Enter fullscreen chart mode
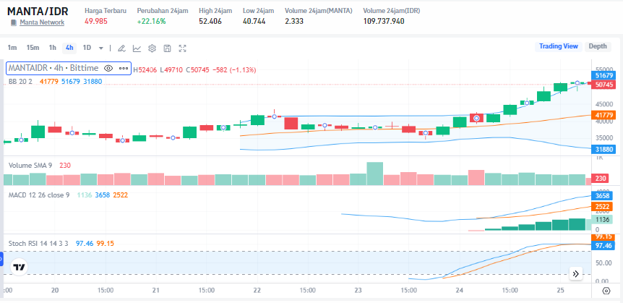The width and height of the screenshot is (623, 303). tap(182, 48)
